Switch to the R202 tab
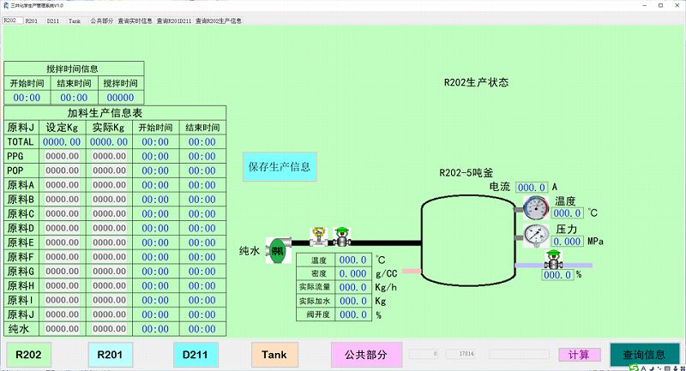The image size is (686, 371). [12, 21]
